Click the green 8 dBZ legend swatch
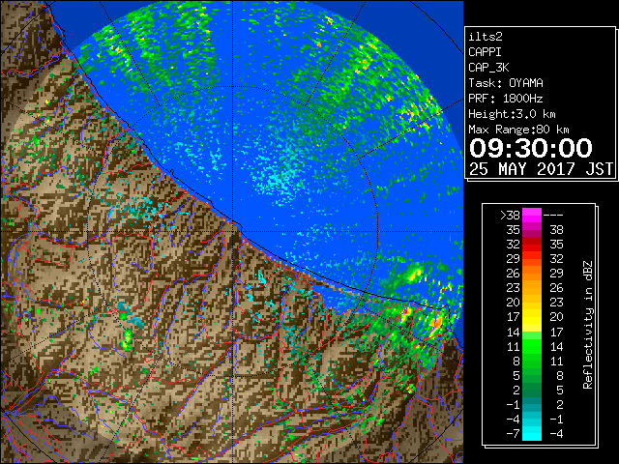Image resolution: width=619 pixels, height=464 pixels. 532,361
